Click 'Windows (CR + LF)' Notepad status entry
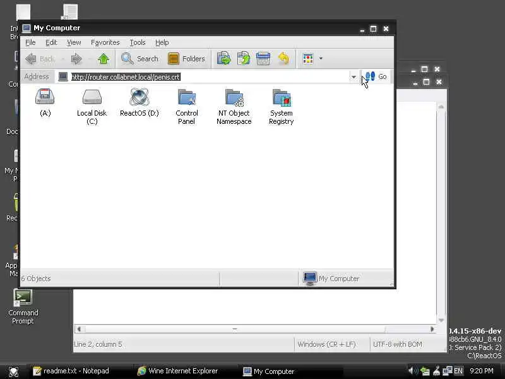Screen dimensions: 505x379 (x=326, y=344)
